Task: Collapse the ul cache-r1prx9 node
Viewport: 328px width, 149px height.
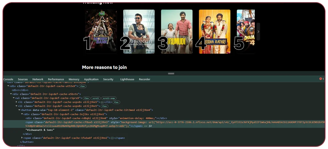Action: (14, 98)
